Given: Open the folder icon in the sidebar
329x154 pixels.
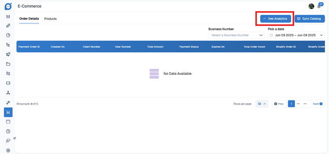Looking at the screenshot, I should (8, 64).
